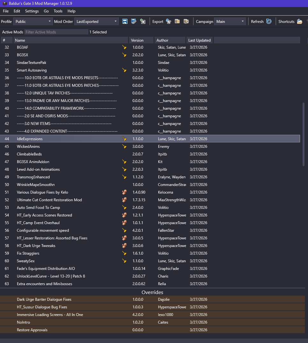
Task: Sort mods by the Version column header
Action: [x=141, y=40]
